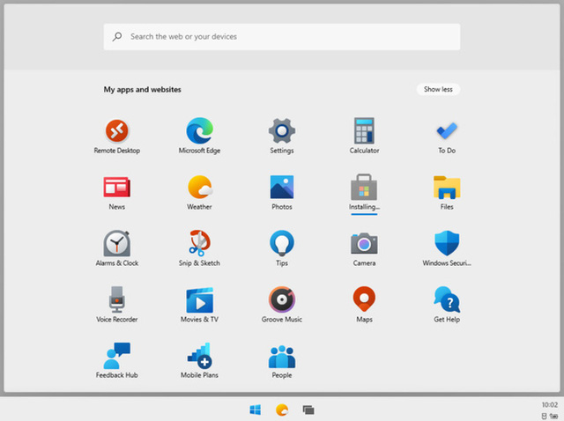Launch the Voice Recorder app
Image resolution: width=564 pixels, height=421 pixels.
[x=116, y=300]
